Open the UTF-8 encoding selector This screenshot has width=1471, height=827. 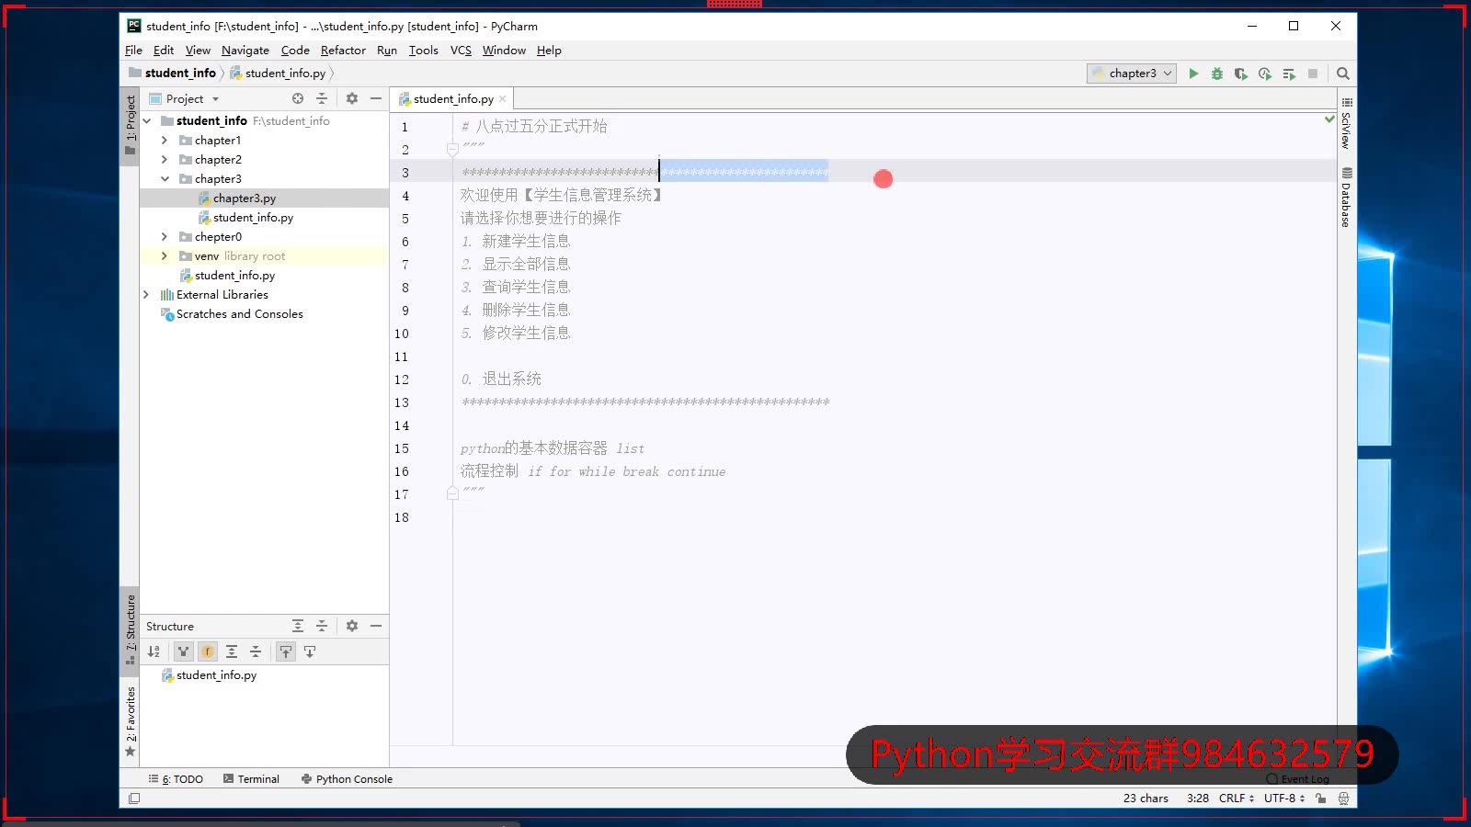(x=1284, y=799)
